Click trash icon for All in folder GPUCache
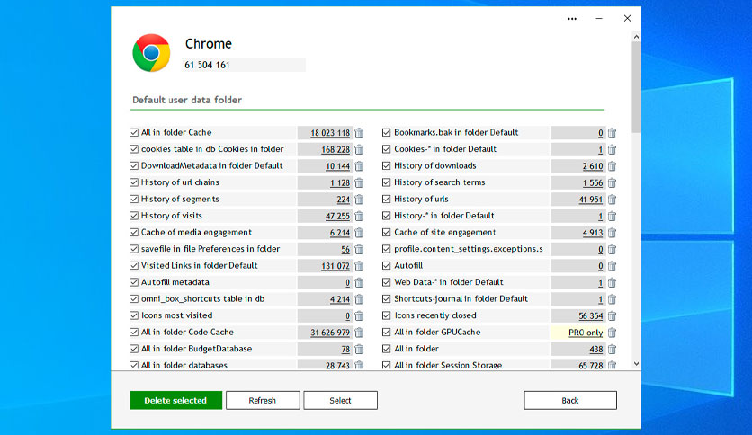Viewport: 752px width, 435px height. 612,333
